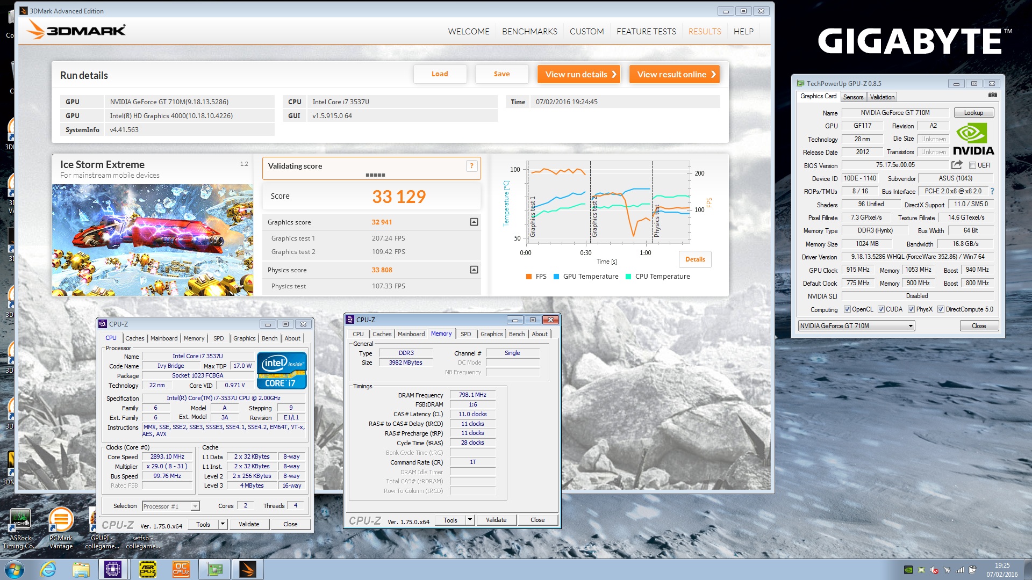The width and height of the screenshot is (1032, 580).
Task: Open Windows Explorer from taskbar
Action: pyautogui.click(x=81, y=569)
